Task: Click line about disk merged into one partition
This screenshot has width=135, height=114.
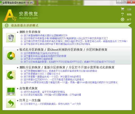Action: (51, 77)
